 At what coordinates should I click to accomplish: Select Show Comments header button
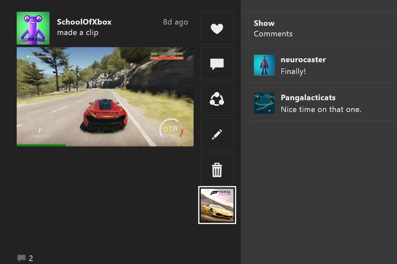point(322,28)
